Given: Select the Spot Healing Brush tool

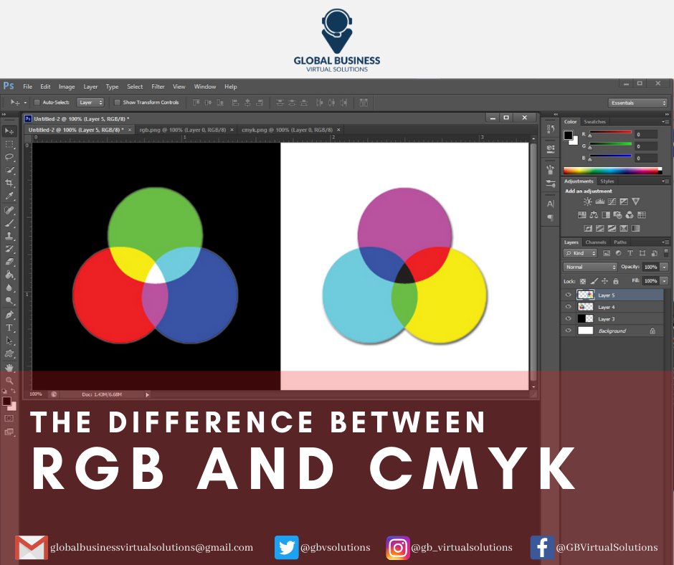Looking at the screenshot, I should click(x=9, y=210).
